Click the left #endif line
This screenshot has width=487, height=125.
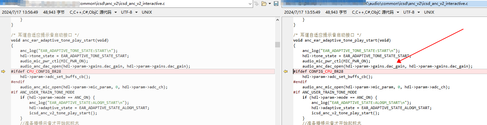point(18,82)
